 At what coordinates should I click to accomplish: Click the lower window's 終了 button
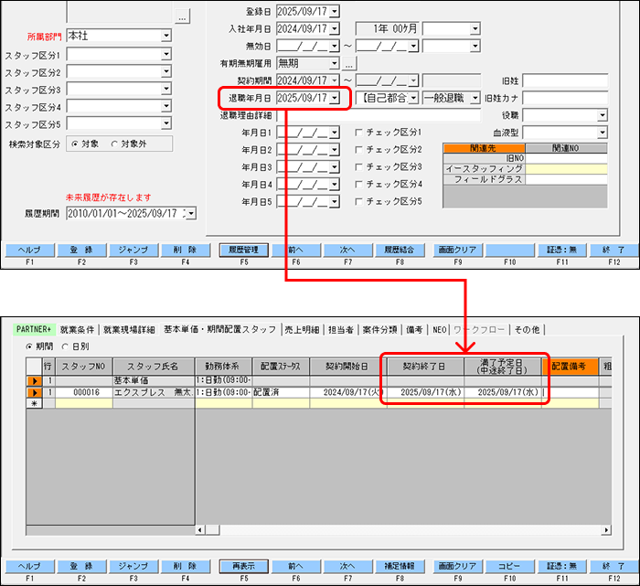click(613, 567)
